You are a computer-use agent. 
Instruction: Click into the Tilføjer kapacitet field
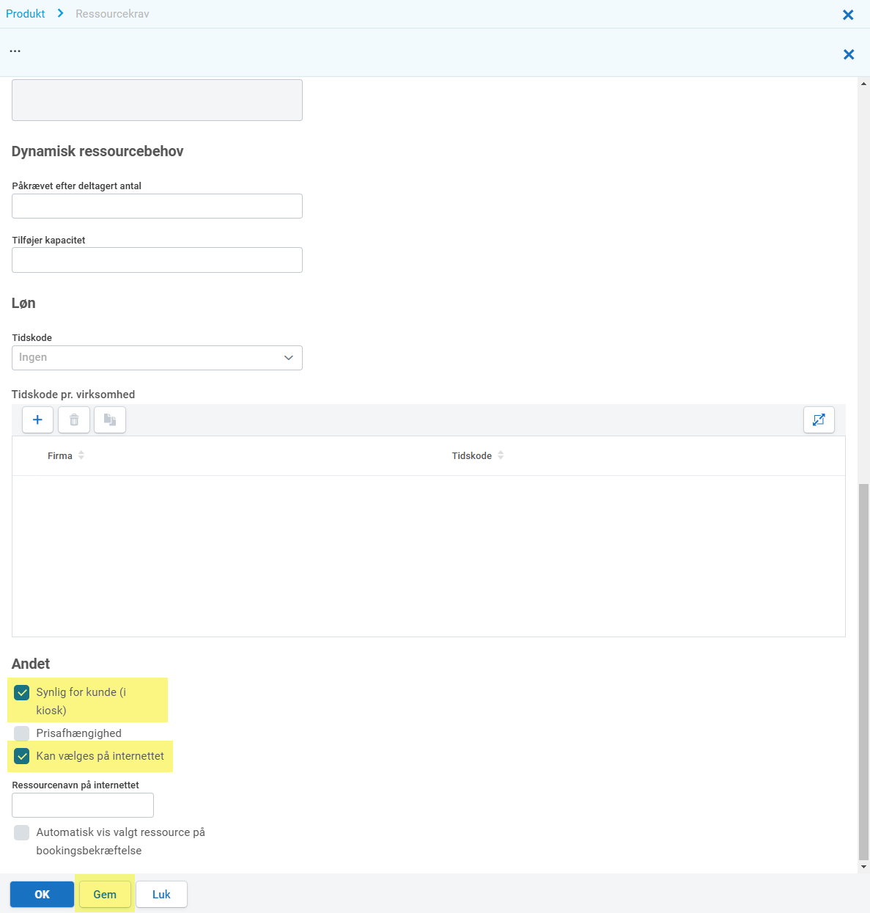[x=157, y=260]
